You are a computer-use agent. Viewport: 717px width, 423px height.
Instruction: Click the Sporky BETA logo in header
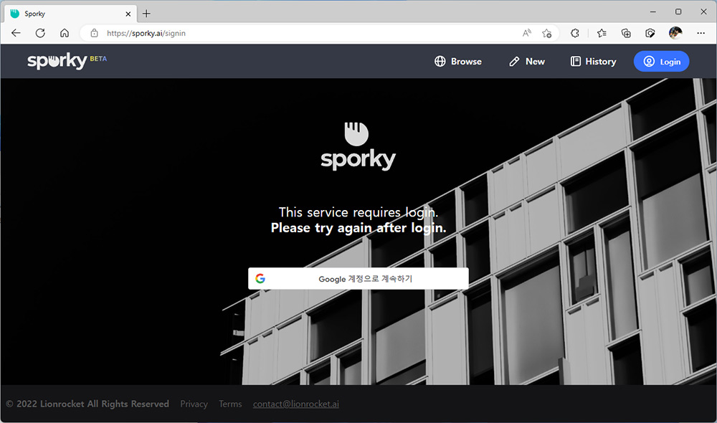pos(67,61)
